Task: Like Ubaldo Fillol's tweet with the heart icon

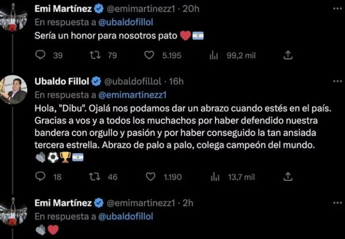Action: [x=150, y=177]
